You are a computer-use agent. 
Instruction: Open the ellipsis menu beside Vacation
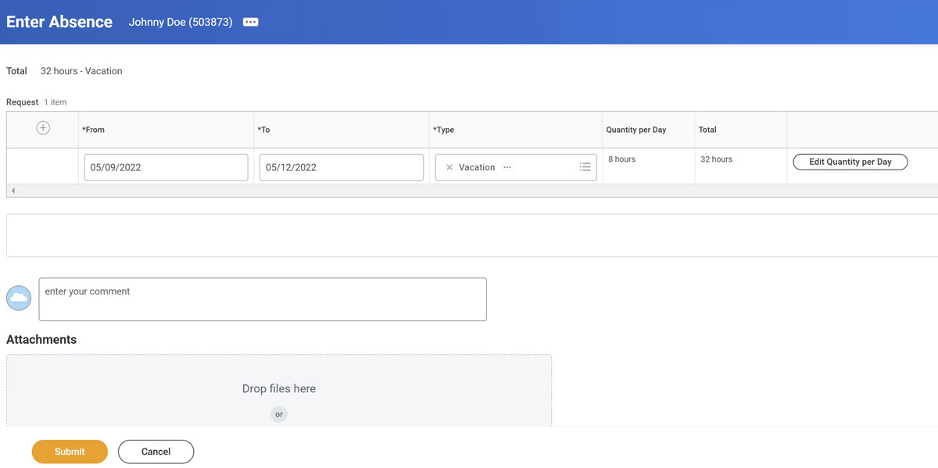pos(507,167)
